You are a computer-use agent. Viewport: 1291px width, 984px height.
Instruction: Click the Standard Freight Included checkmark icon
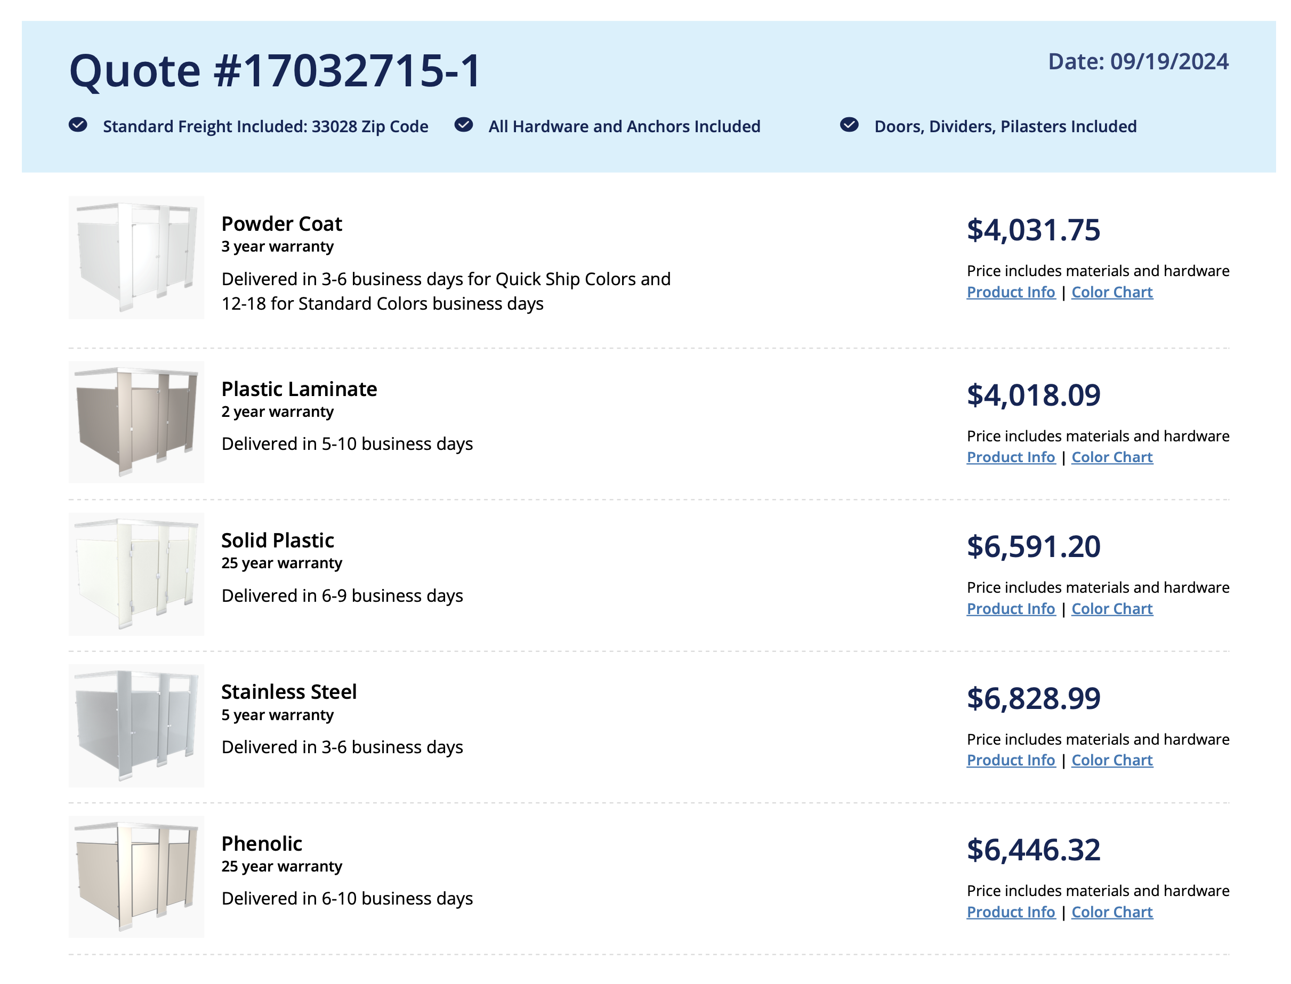pos(78,125)
